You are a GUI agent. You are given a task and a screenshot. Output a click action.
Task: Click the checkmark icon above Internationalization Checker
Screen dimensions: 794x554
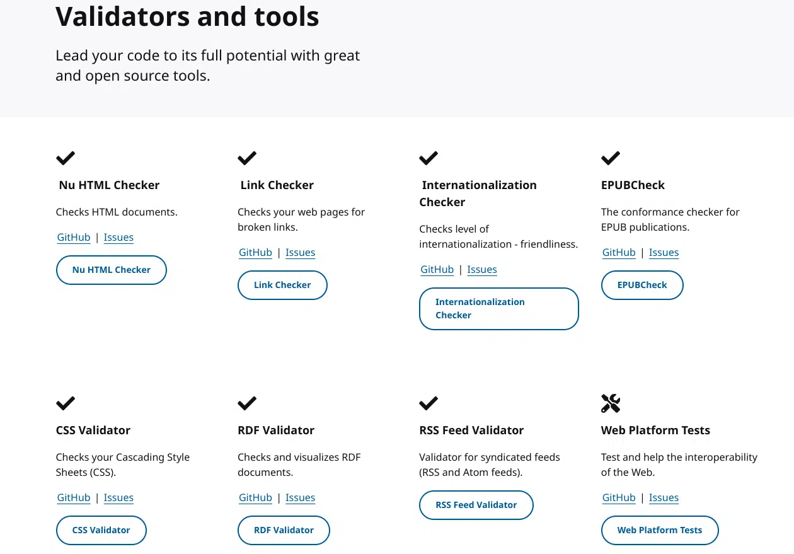coord(429,158)
